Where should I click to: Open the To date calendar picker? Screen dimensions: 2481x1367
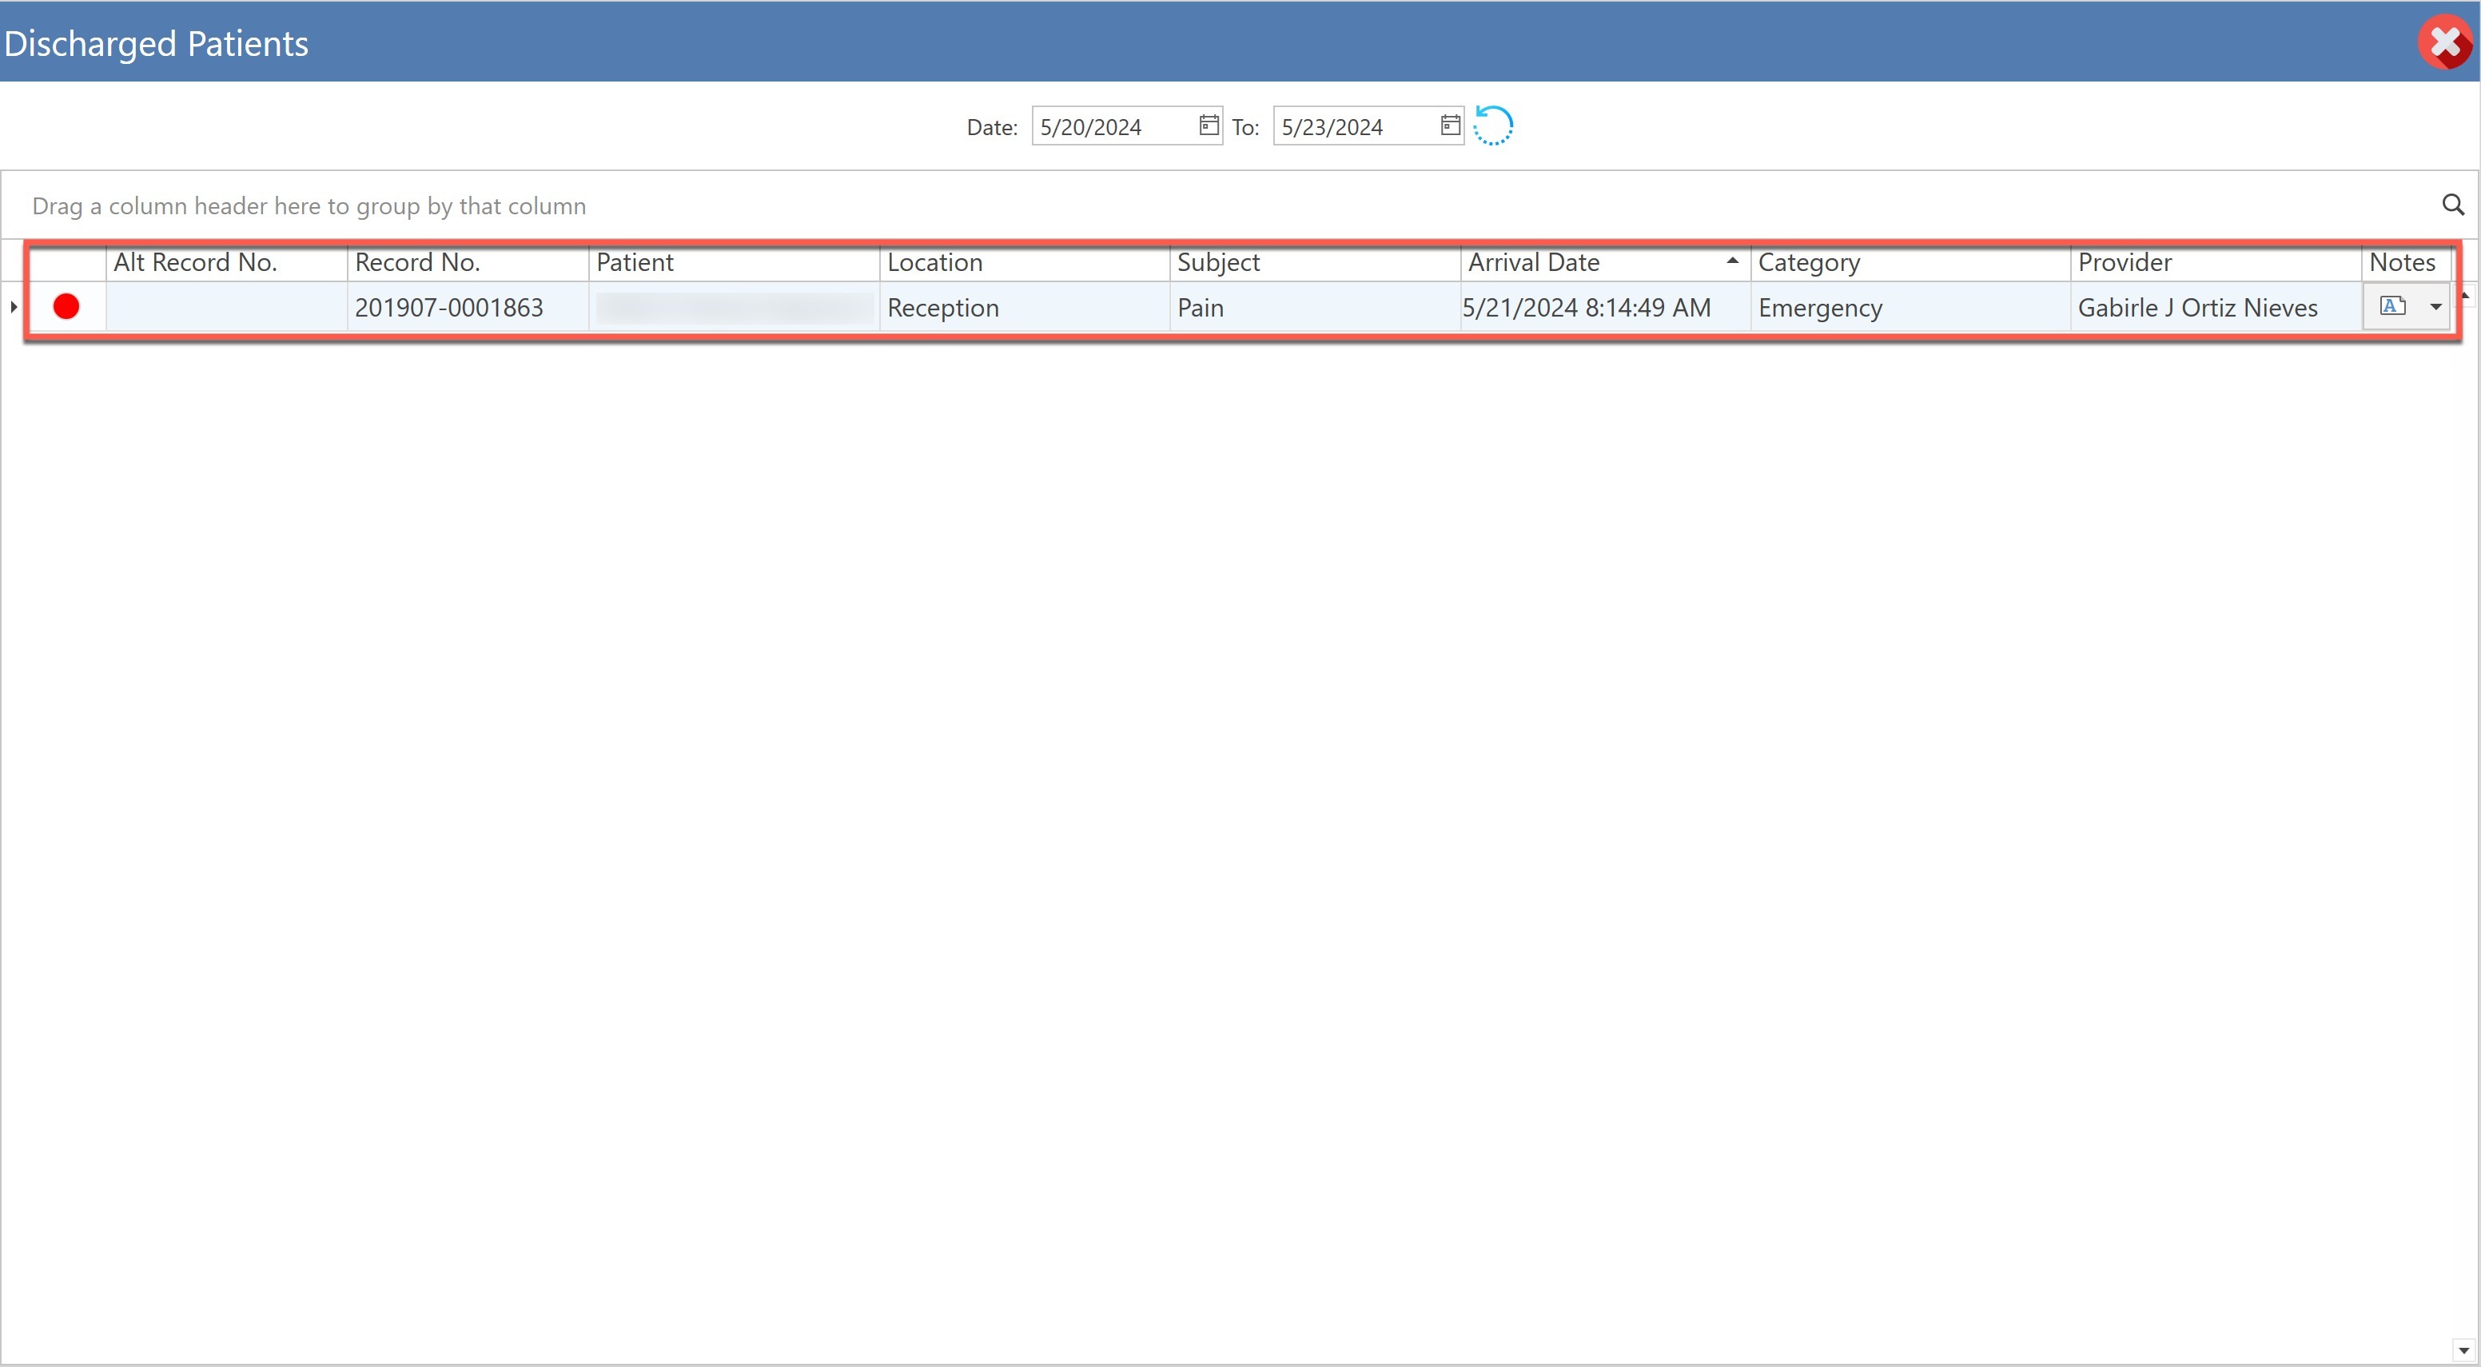(x=1449, y=126)
